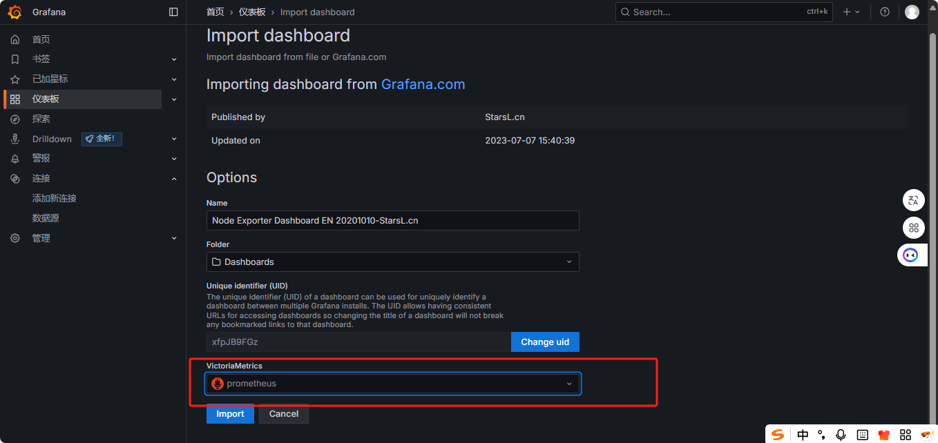Open the Grafana.com link

point(423,84)
